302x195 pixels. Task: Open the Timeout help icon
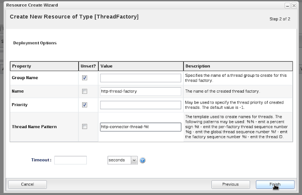point(143,160)
